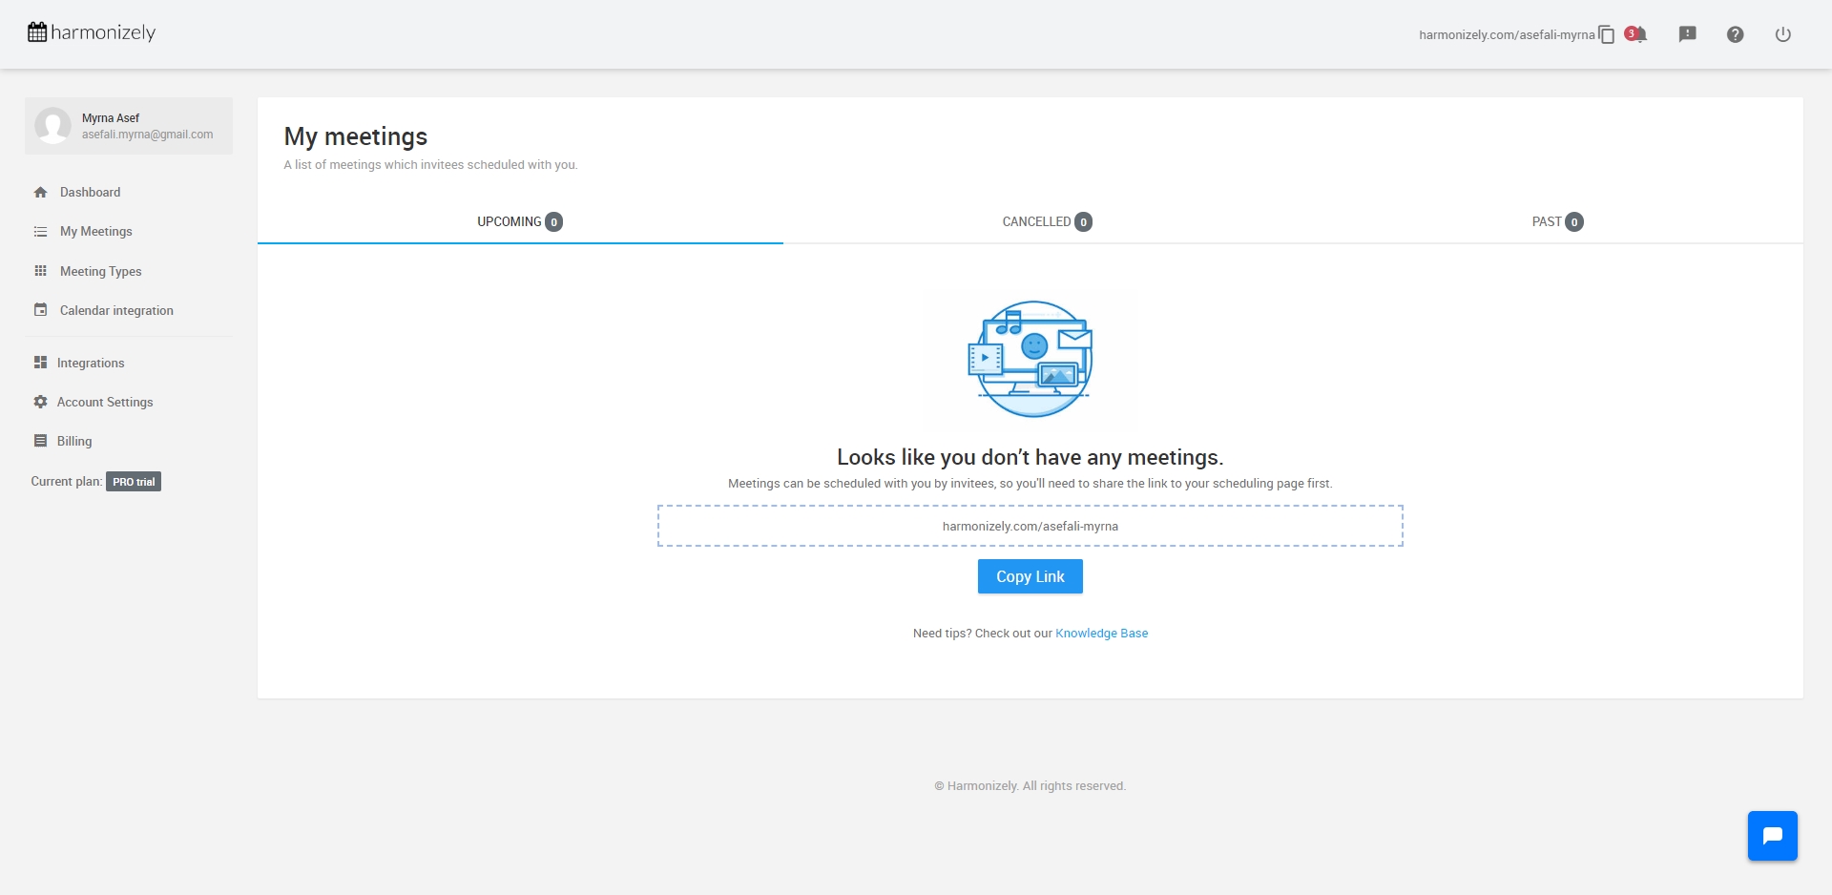The image size is (1832, 895).
Task: Switch to the PAST meetings tab
Action: [x=1557, y=221]
